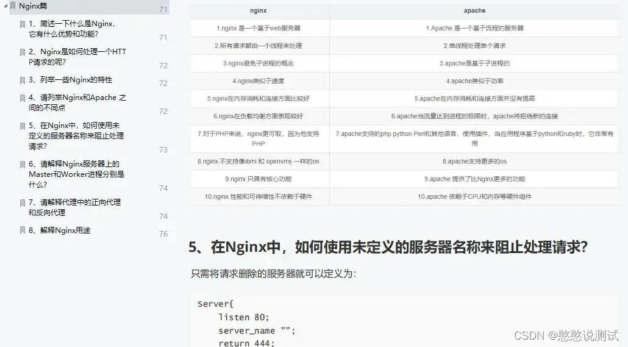Go to outline entry 1、简述一下什么是Nginx
The height and width of the screenshot is (347, 628).
(72, 29)
